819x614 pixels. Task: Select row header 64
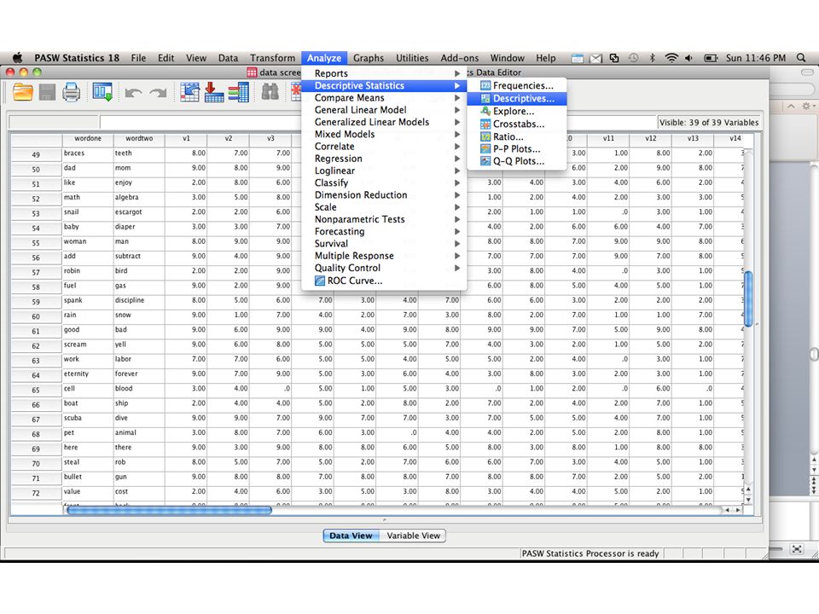click(36, 375)
